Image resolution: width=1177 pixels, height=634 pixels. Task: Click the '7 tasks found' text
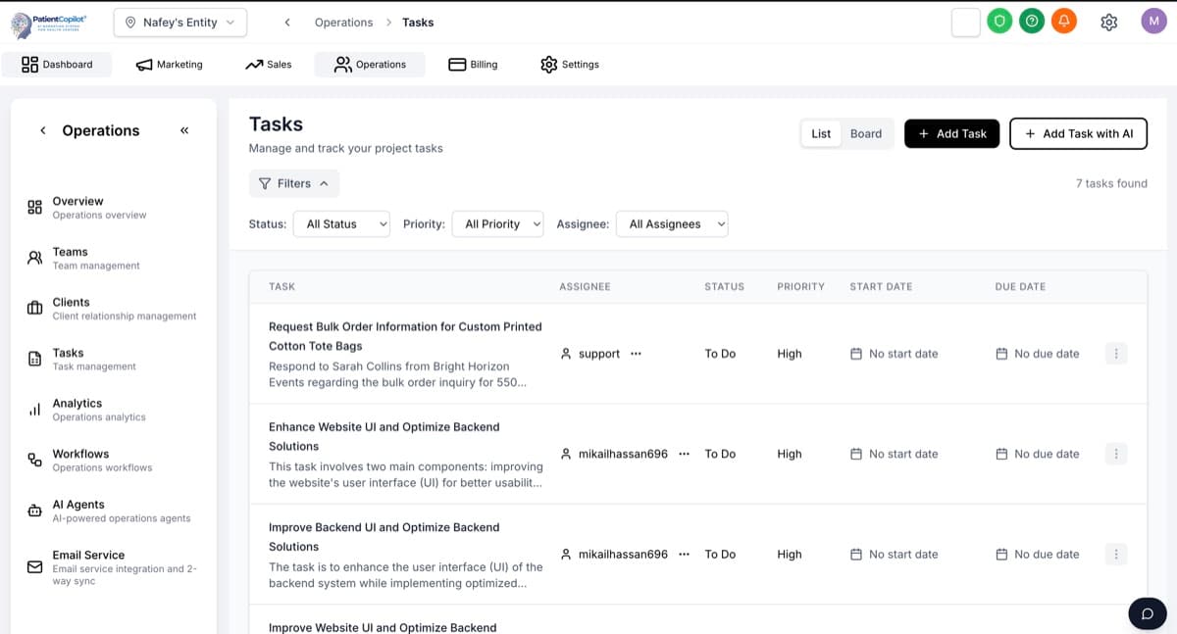point(1111,183)
